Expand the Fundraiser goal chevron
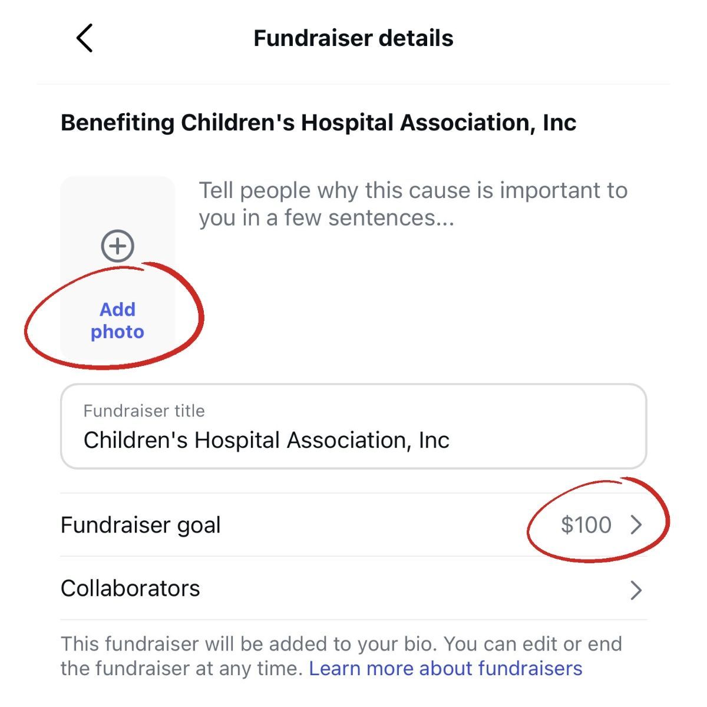The width and height of the screenshot is (707, 707). 636,525
